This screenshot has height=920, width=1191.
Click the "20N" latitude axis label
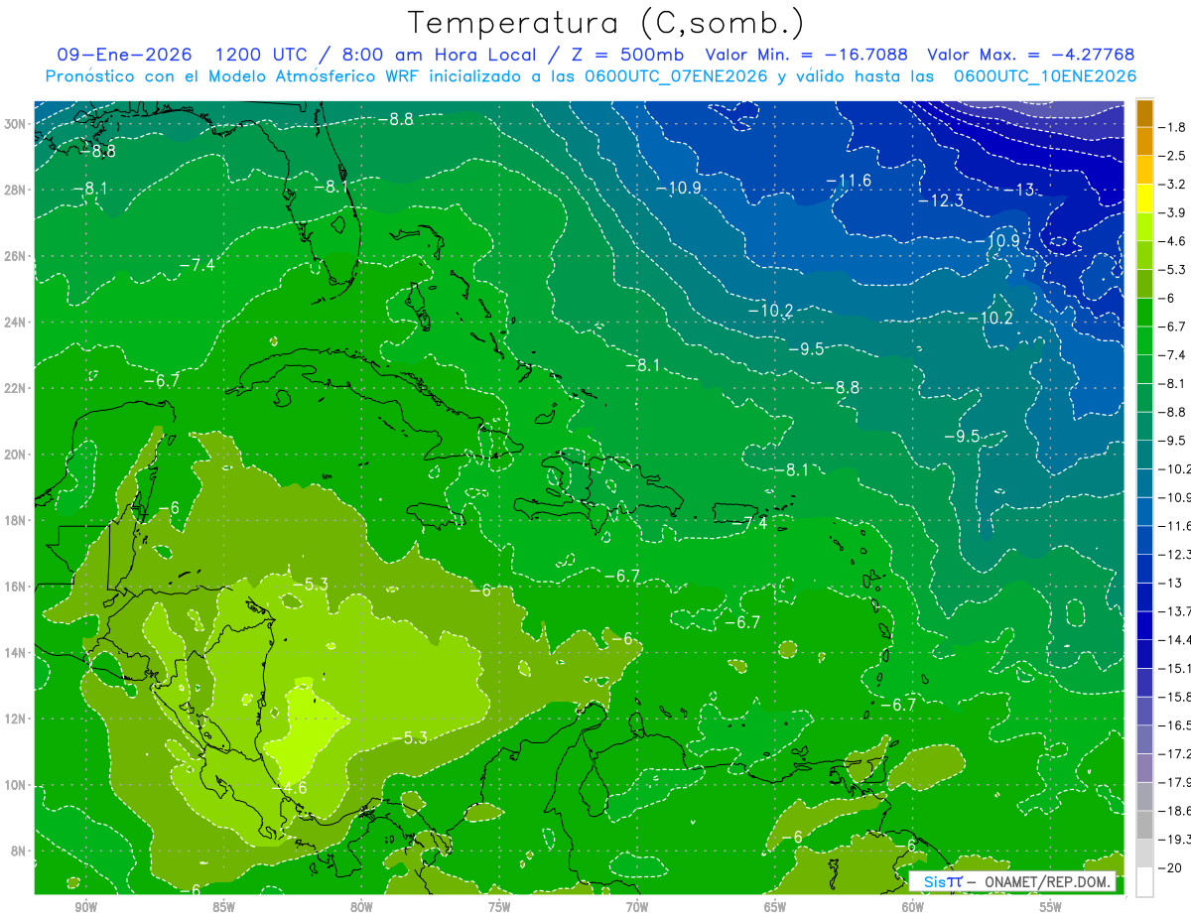click(x=15, y=455)
